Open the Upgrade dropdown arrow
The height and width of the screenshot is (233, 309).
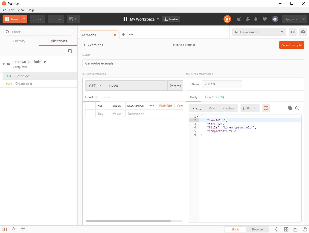click(x=303, y=19)
